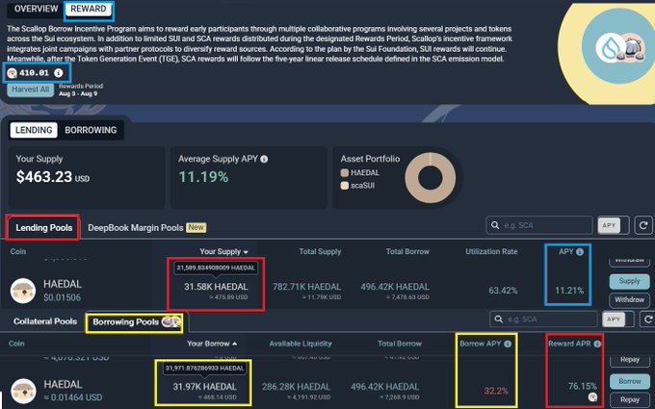Click the lending pools search field

click(x=539, y=225)
